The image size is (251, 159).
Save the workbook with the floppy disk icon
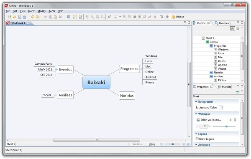point(20,17)
